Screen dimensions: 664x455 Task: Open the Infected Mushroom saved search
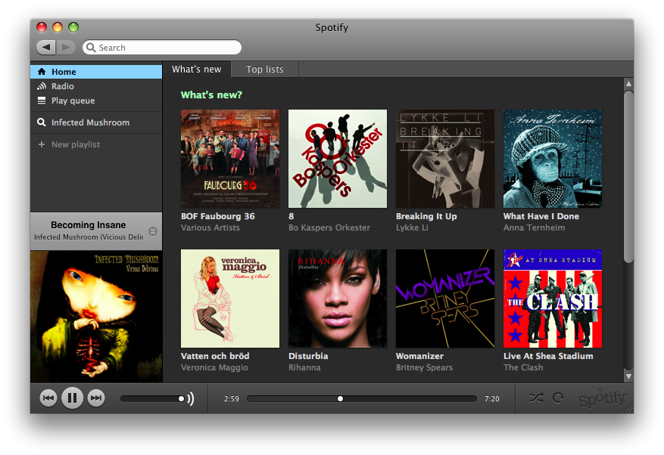click(96, 122)
